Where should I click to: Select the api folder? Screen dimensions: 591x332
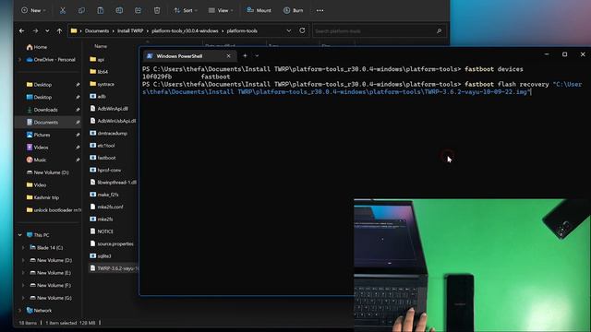point(101,59)
